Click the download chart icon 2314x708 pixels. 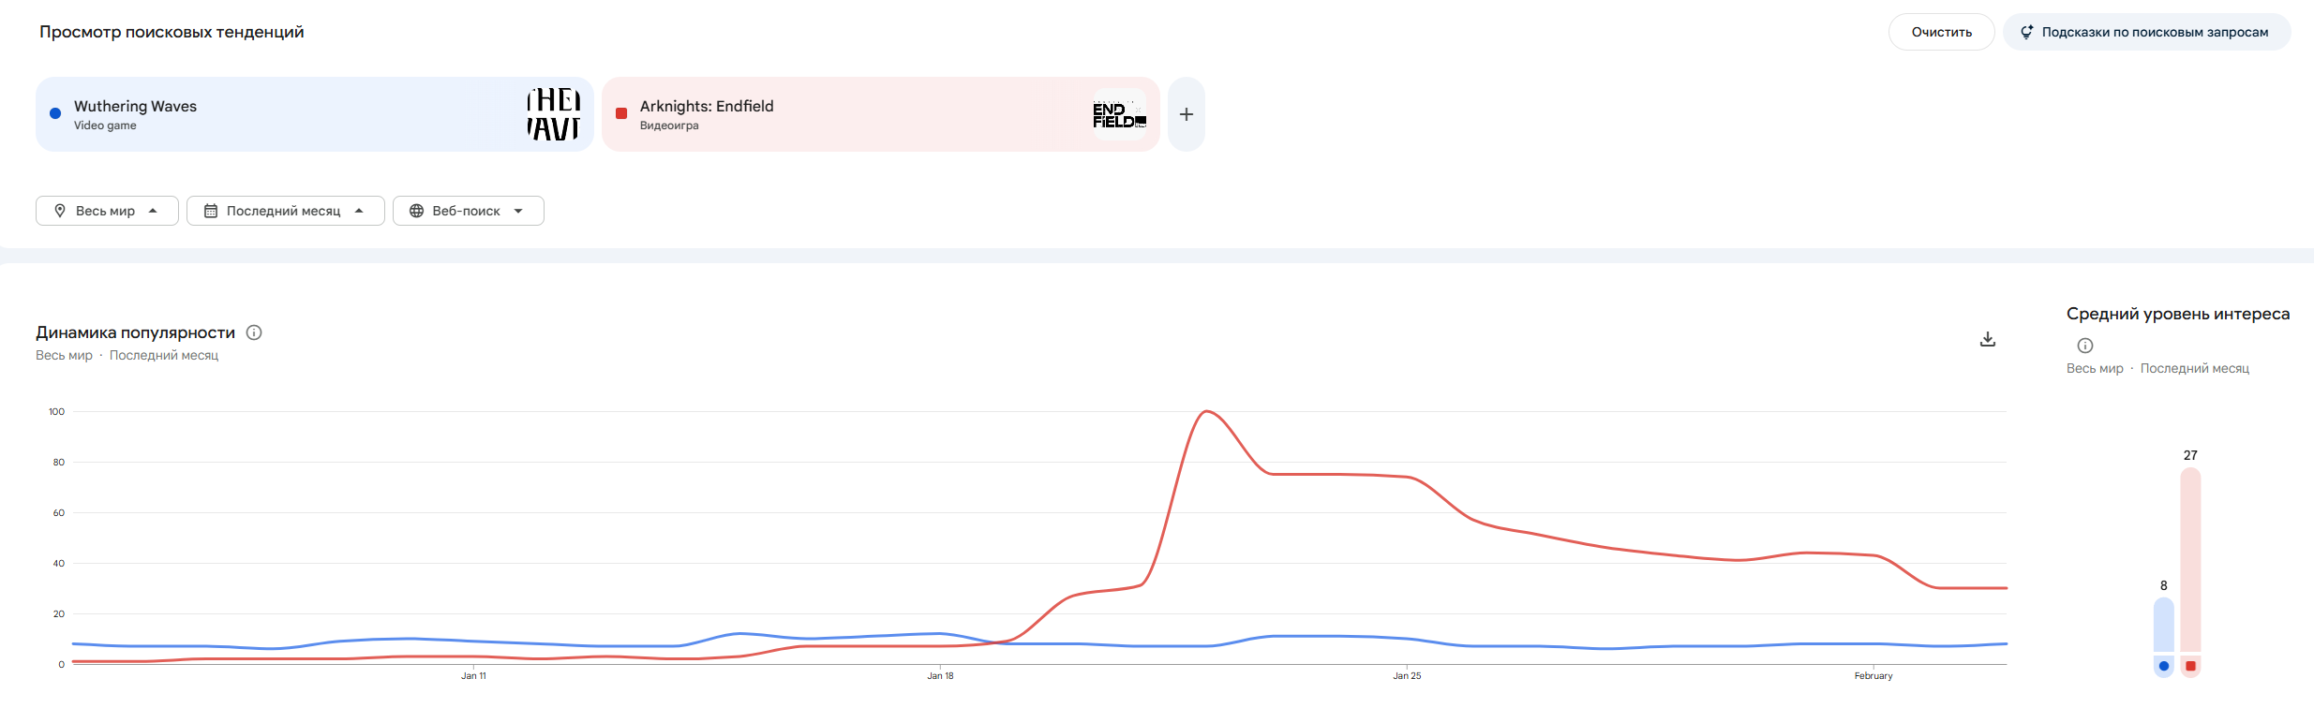point(1987,339)
